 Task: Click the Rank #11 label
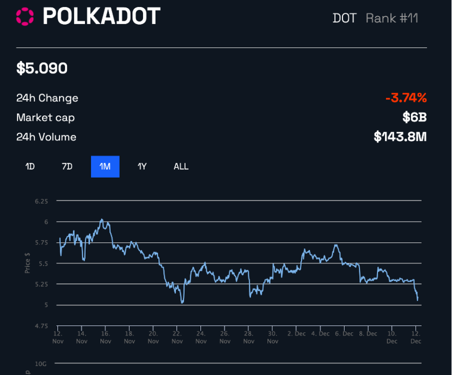coord(392,18)
